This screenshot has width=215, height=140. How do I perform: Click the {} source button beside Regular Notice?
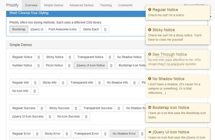coord(39,57)
